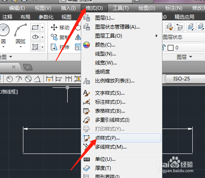
Task: Open the hatch tool dropdown arrow
Action: 43,47
